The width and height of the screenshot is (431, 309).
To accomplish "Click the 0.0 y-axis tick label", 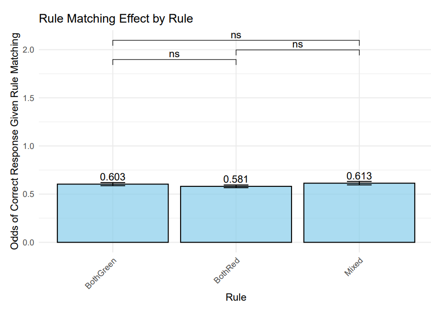I will click(28, 243).
